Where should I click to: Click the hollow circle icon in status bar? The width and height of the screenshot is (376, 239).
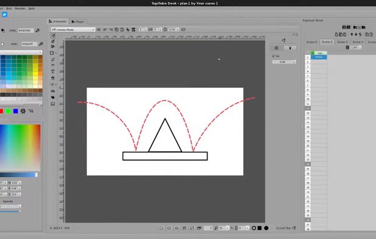point(254,228)
